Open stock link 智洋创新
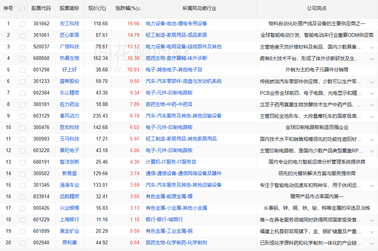Image resolution: width=378 pixels, height=251 pixels. [x=70, y=162]
